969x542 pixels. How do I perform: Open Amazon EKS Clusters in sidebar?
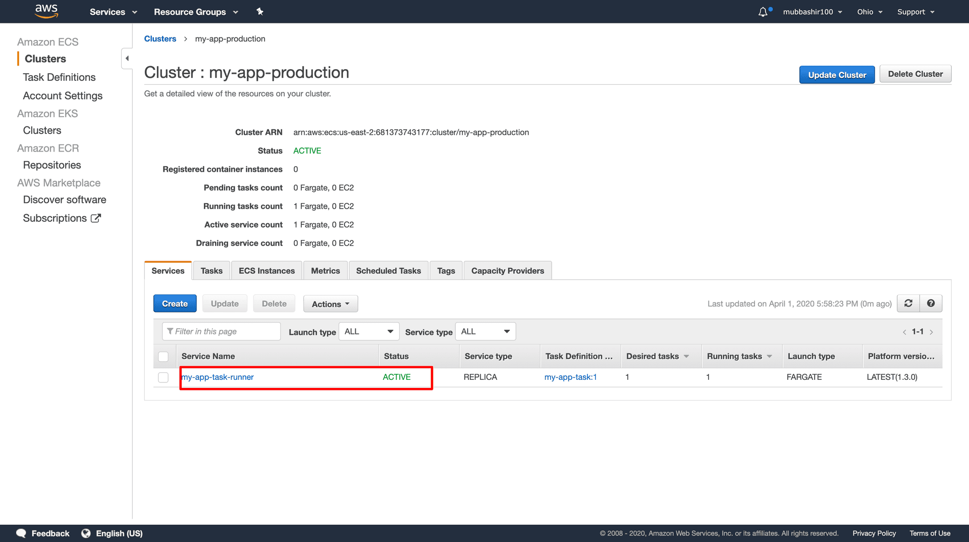point(42,130)
